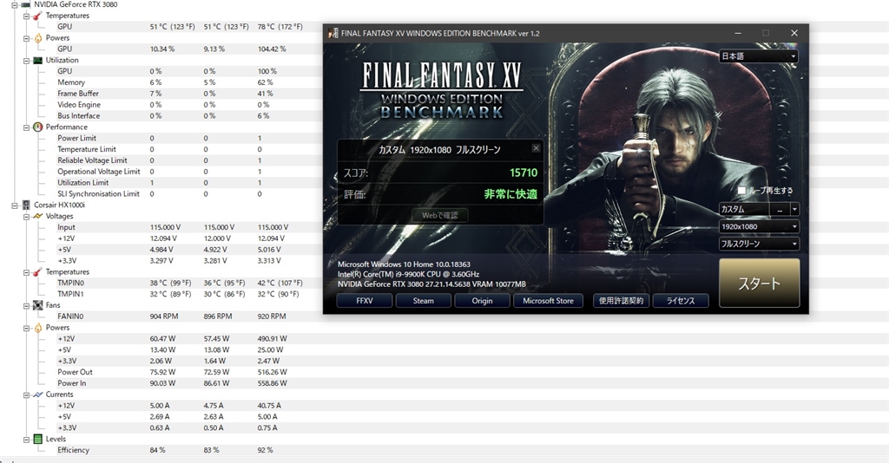Click the Voltages waveform icon
Screen dimensions: 889x463
coord(38,216)
